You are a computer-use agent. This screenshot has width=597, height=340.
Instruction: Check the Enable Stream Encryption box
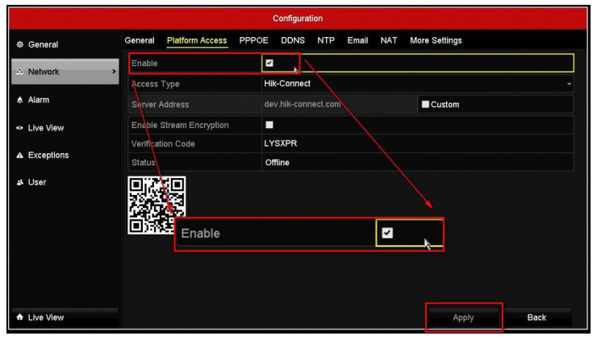[x=269, y=125]
